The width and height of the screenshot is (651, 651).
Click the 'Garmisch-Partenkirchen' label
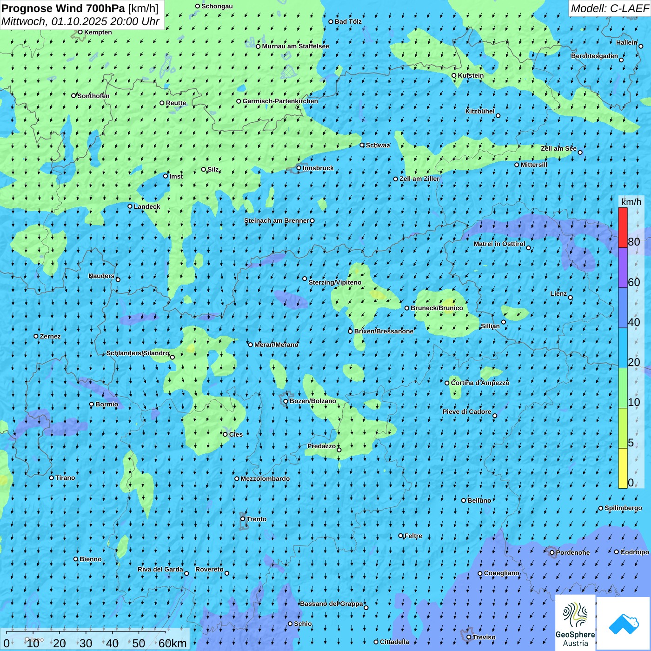coord(280,101)
